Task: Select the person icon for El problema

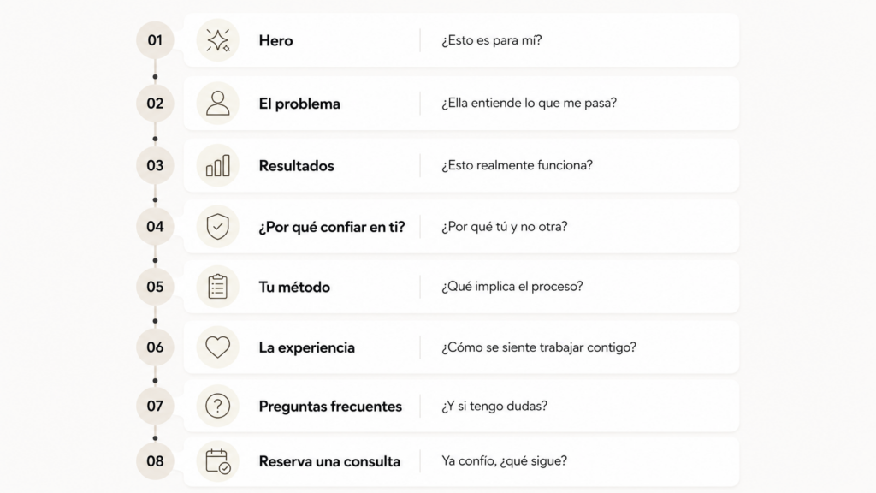Action: tap(218, 103)
